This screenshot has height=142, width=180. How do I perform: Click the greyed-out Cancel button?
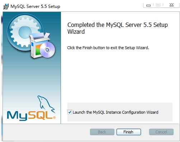pos(161,132)
